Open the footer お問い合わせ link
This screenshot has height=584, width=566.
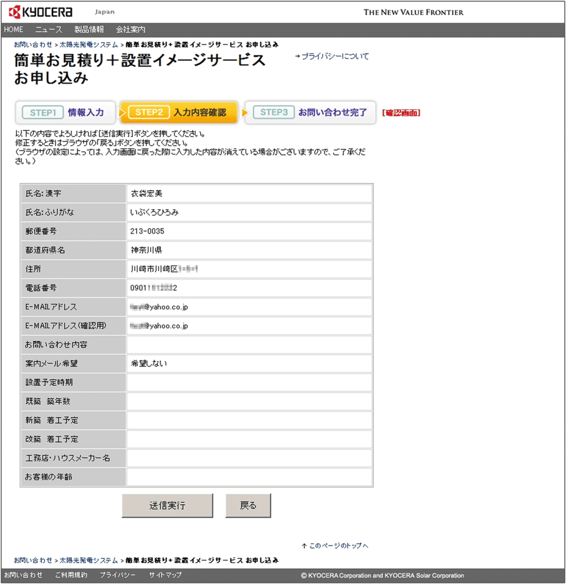[x=23, y=575]
